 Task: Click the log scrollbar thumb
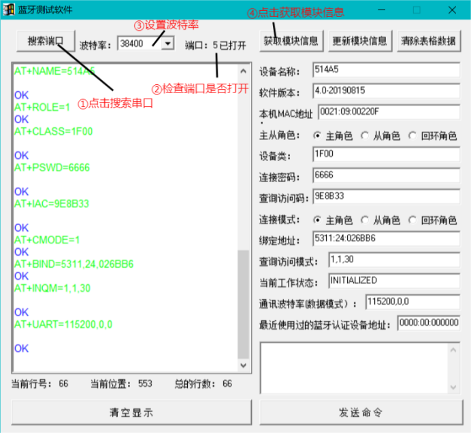click(x=243, y=305)
